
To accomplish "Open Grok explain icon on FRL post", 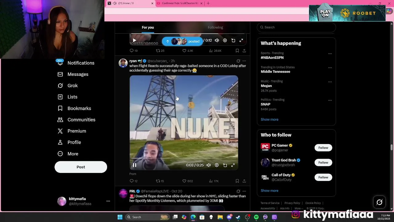I will point(238,191).
